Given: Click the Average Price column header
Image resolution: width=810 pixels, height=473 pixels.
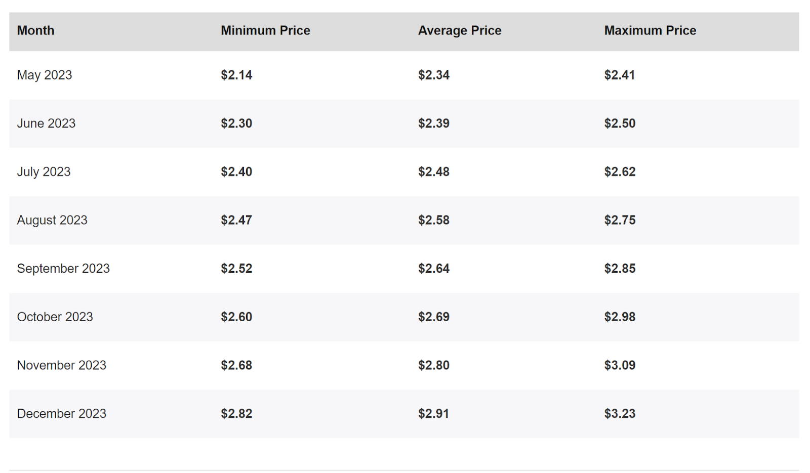Looking at the screenshot, I should [x=460, y=30].
